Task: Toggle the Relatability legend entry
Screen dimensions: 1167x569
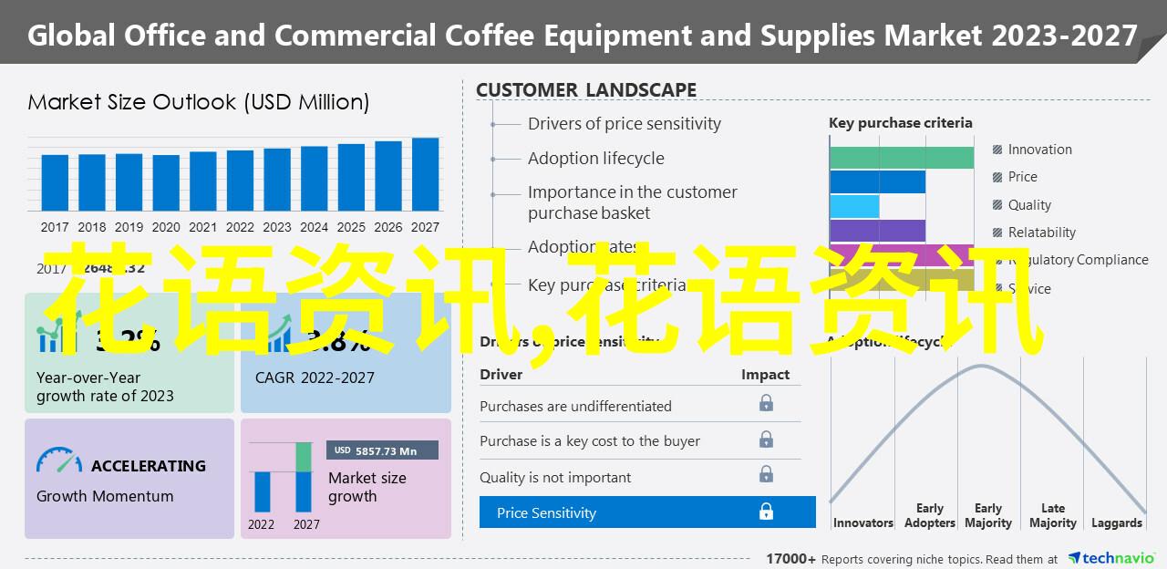Action: click(1041, 233)
